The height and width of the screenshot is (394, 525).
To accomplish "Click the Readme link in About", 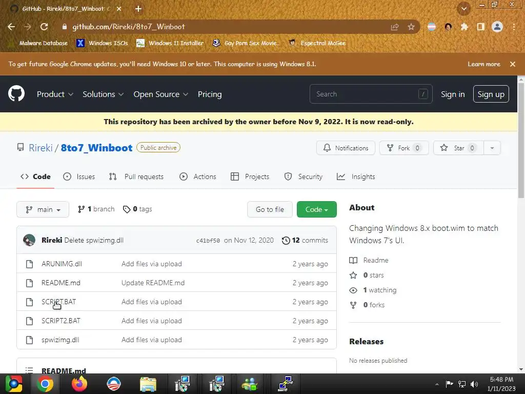I will 369,260.
